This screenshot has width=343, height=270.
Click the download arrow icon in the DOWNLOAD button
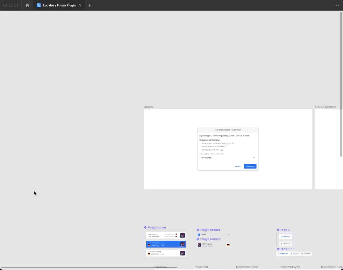281,237
